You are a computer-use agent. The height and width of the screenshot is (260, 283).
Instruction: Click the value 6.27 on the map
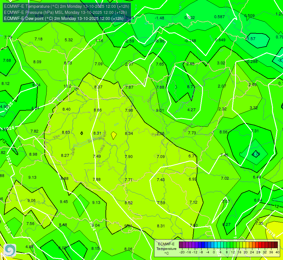(226, 224)
